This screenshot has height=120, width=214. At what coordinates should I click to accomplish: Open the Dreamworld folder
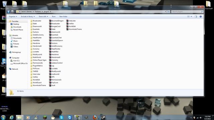coord(36,26)
